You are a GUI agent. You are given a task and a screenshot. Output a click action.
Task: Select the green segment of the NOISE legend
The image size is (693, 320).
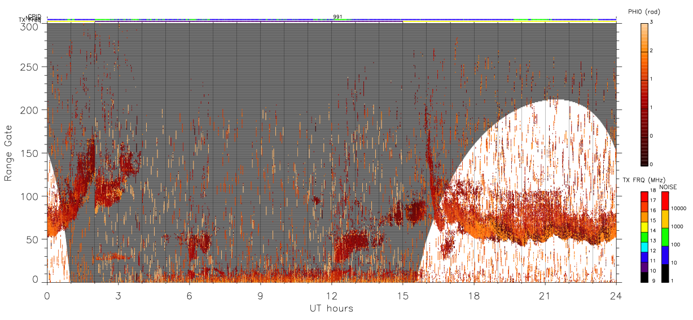click(665, 237)
